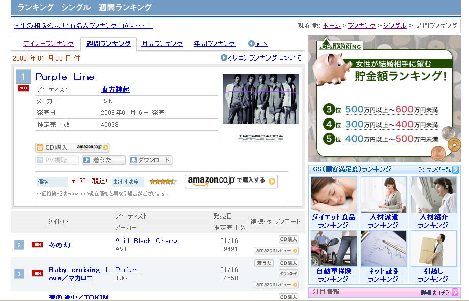
Task: Click the 人材派遣ランキング thumbnail image
Action: point(384,195)
